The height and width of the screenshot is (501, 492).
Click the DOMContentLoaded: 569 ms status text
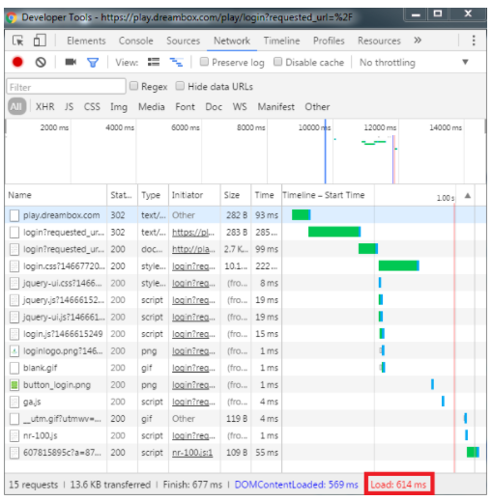[x=296, y=485]
